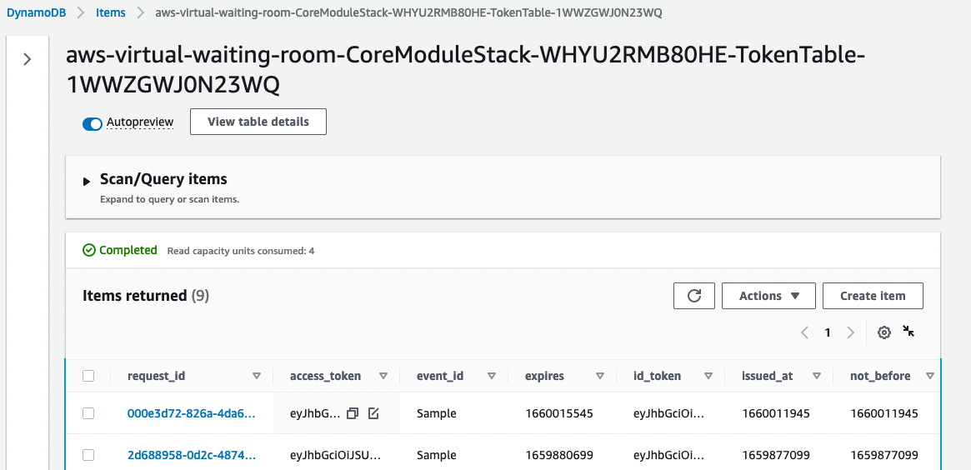This screenshot has width=971, height=470.
Task: Click access_token eyJhbGciOiJSU cell in second row
Action: pyautogui.click(x=335, y=455)
